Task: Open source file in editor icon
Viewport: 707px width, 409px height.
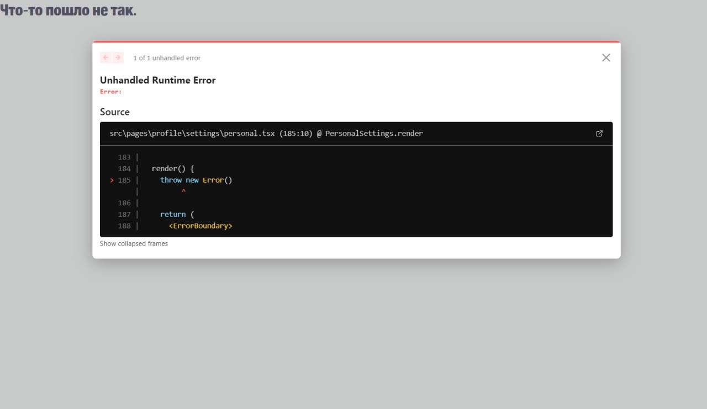Action: click(599, 134)
